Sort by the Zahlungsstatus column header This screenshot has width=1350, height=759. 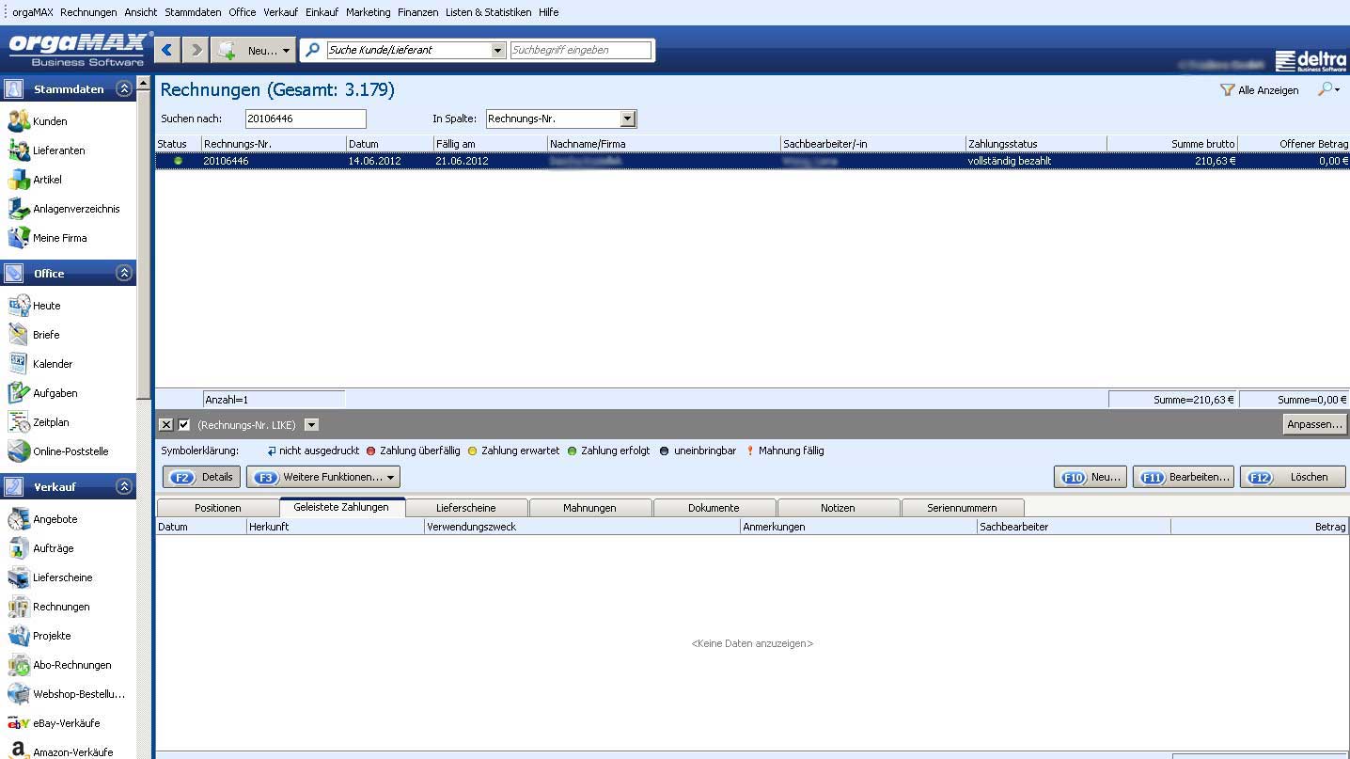coord(1036,144)
